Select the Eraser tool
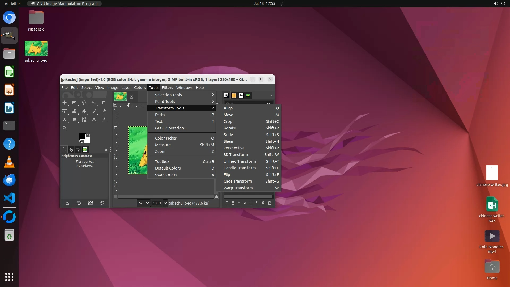510x287 pixels. [x=104, y=111]
